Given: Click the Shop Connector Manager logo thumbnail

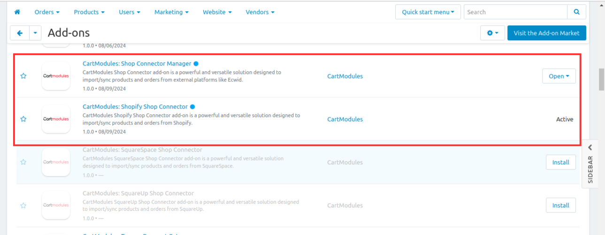Looking at the screenshot, I should coord(56,76).
